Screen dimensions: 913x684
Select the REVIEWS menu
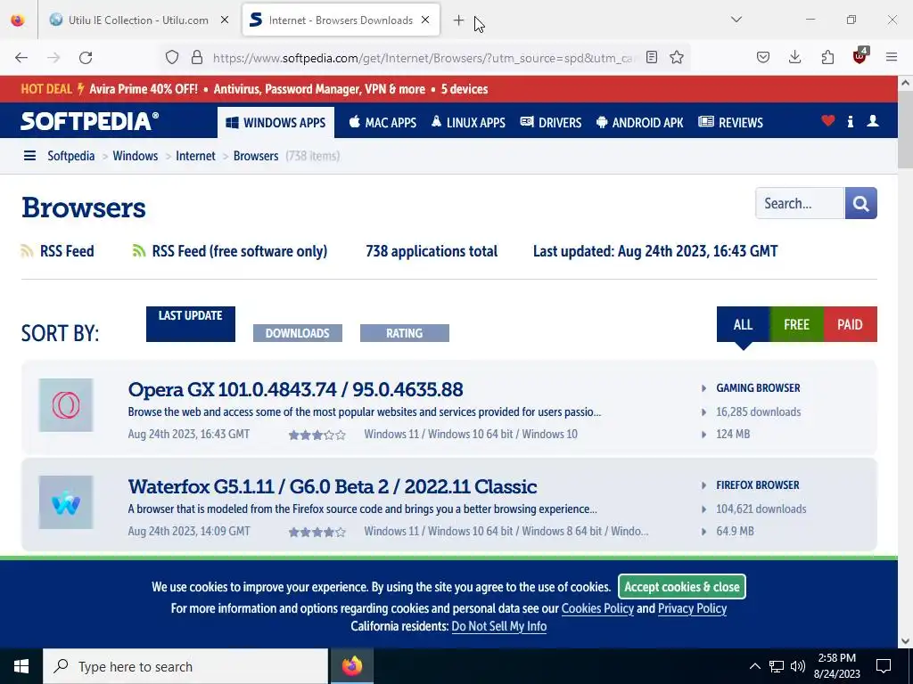tap(731, 123)
